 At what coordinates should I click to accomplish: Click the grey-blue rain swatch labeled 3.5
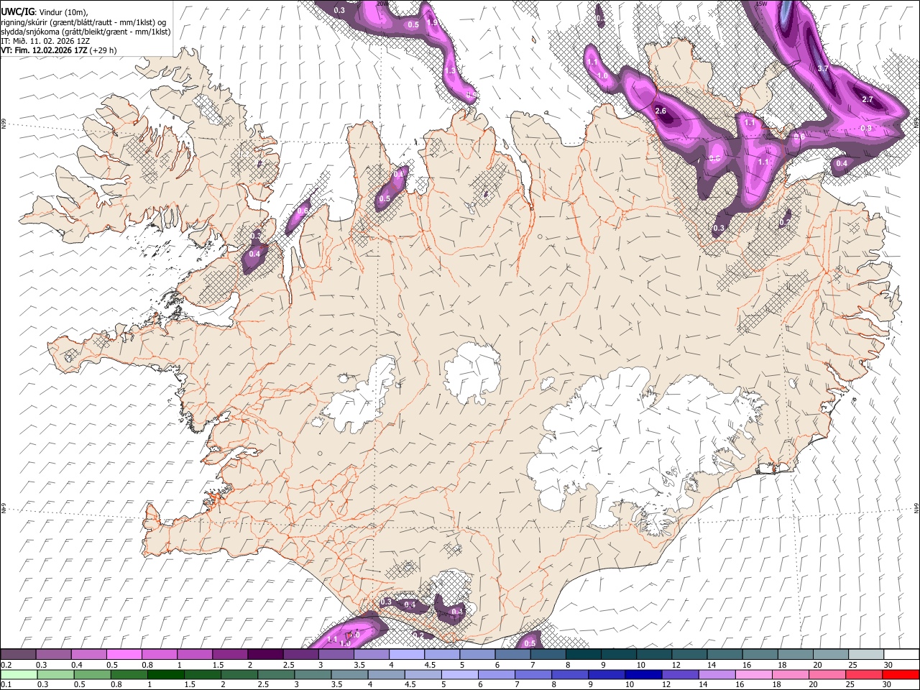point(350,674)
